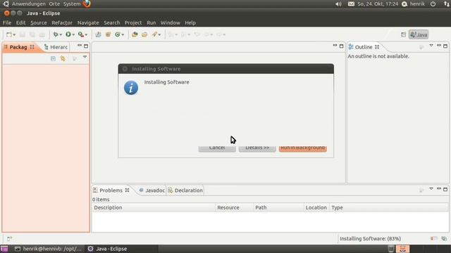
Task: Click the Open Type toolbar icon
Action: click(x=135, y=34)
